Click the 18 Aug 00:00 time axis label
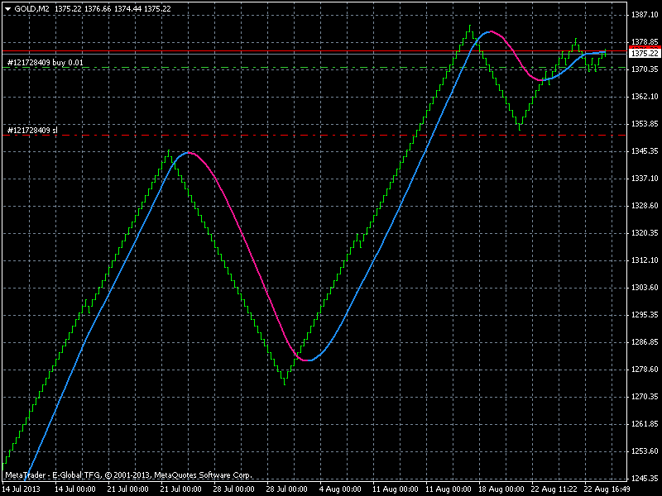The image size is (662, 496). 501,489
